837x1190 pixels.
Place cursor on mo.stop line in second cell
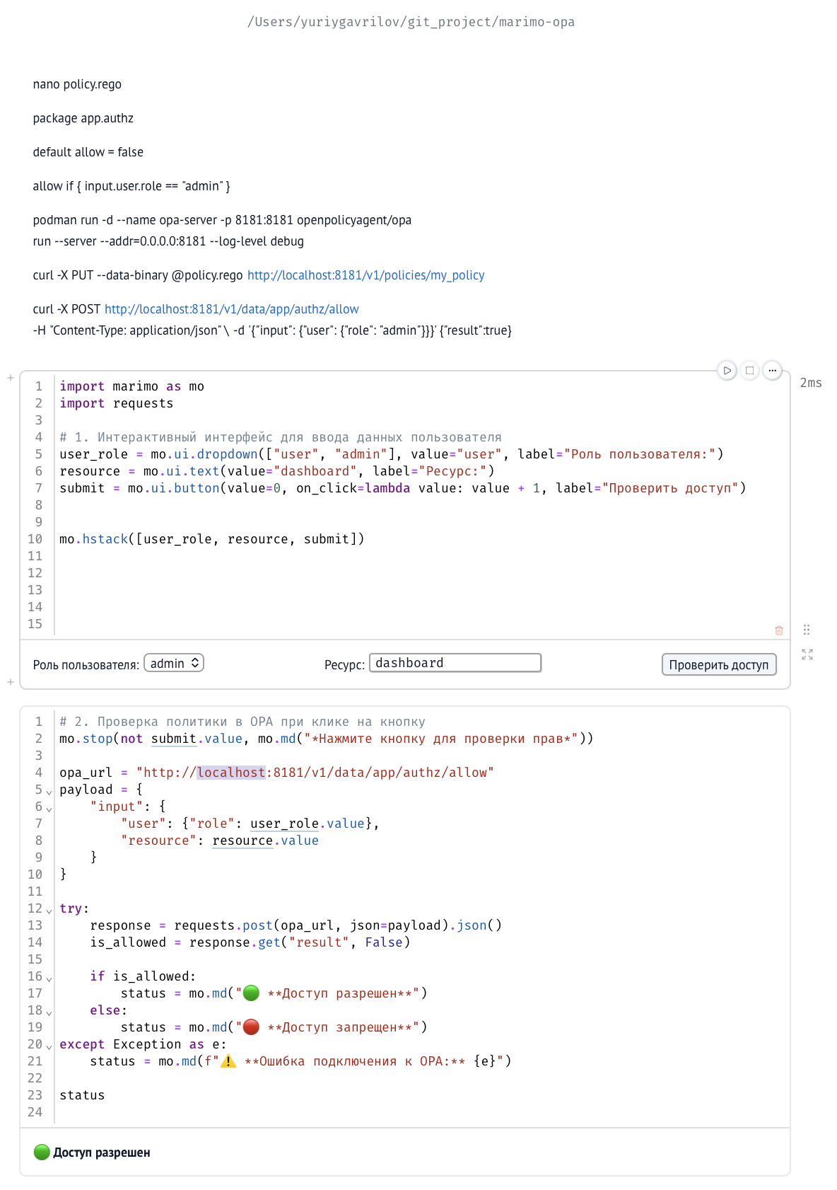pos(327,739)
